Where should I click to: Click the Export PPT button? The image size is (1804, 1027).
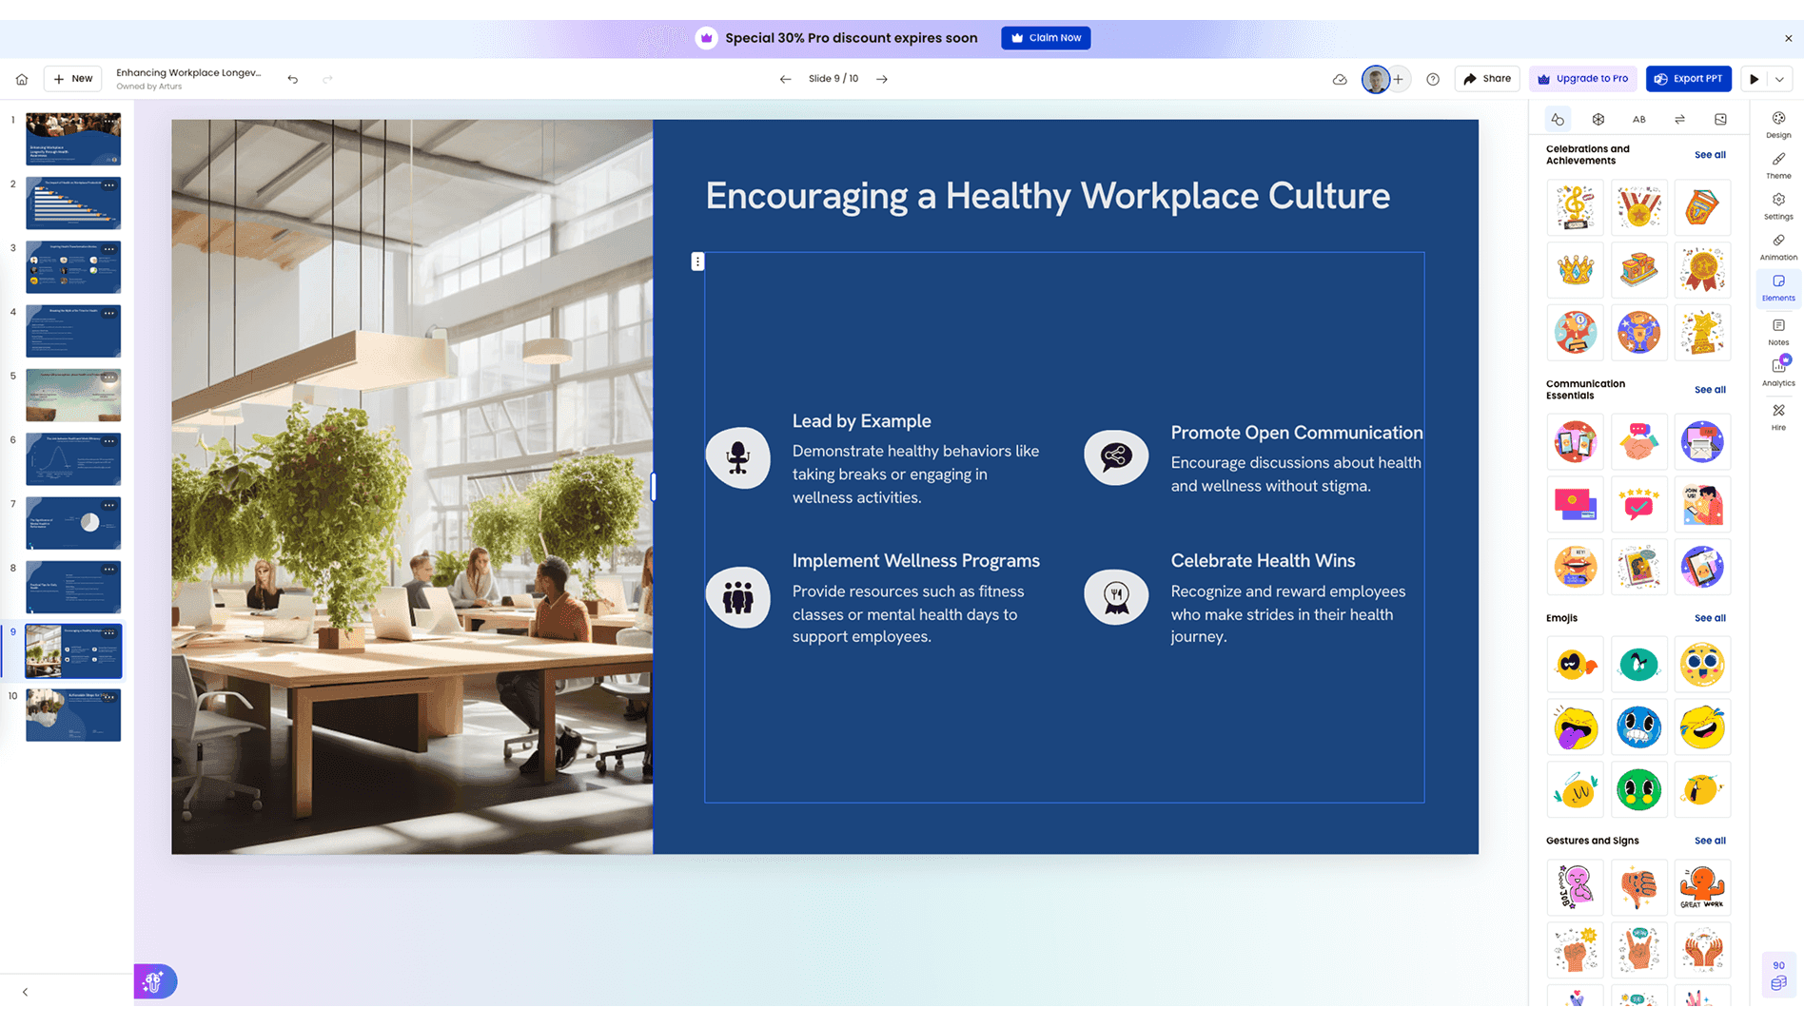click(x=1689, y=79)
